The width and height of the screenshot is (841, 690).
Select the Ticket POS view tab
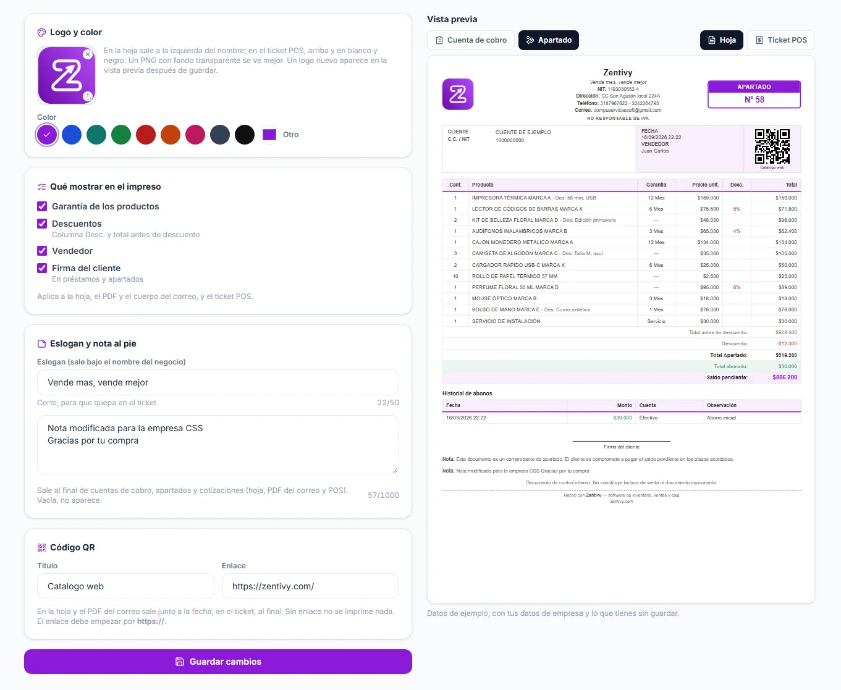[781, 40]
